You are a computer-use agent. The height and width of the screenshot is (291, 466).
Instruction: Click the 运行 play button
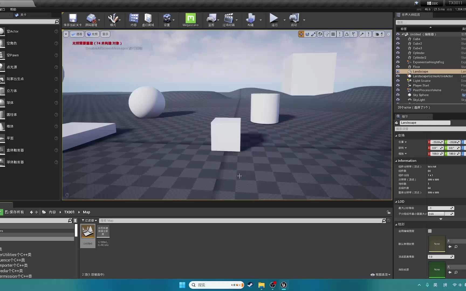(x=274, y=19)
